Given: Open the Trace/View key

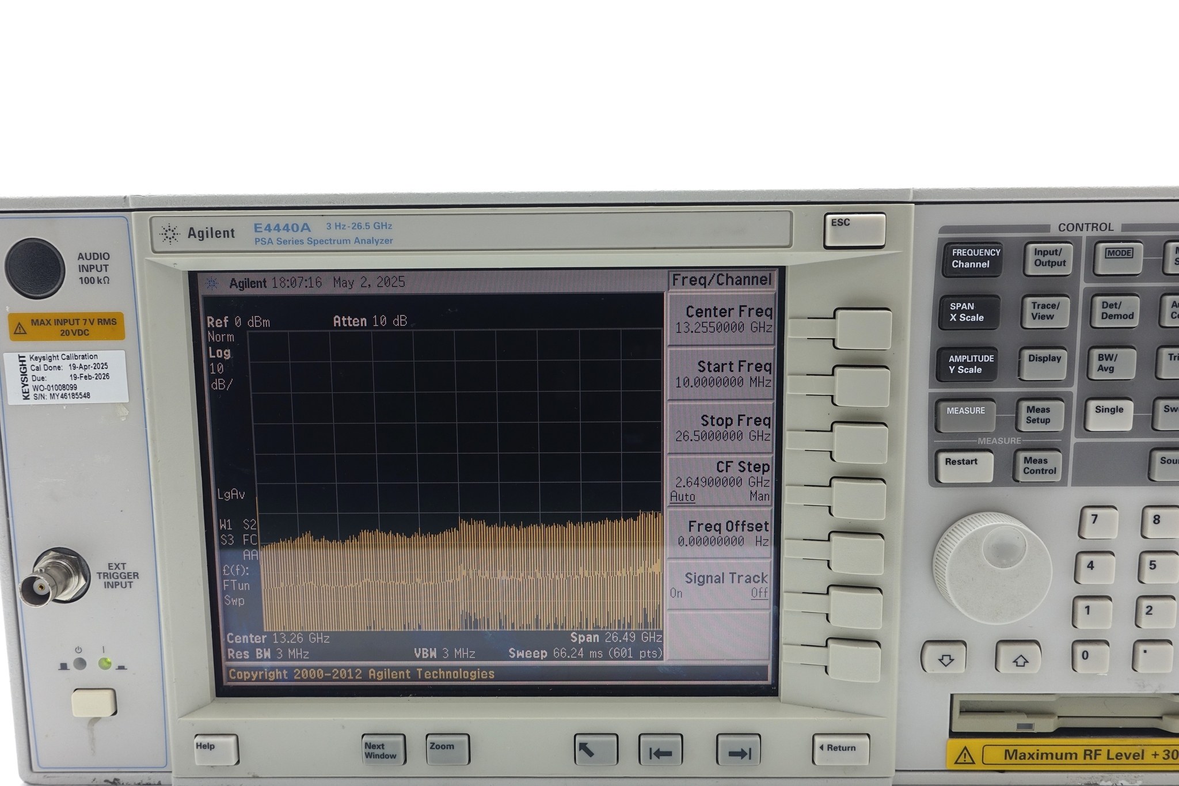Looking at the screenshot, I should 1044,312.
